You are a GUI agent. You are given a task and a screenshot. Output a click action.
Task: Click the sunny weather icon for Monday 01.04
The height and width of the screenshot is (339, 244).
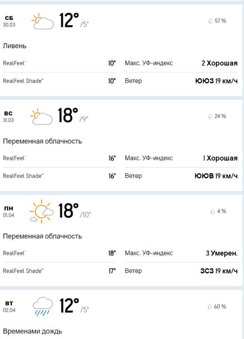click(x=41, y=211)
